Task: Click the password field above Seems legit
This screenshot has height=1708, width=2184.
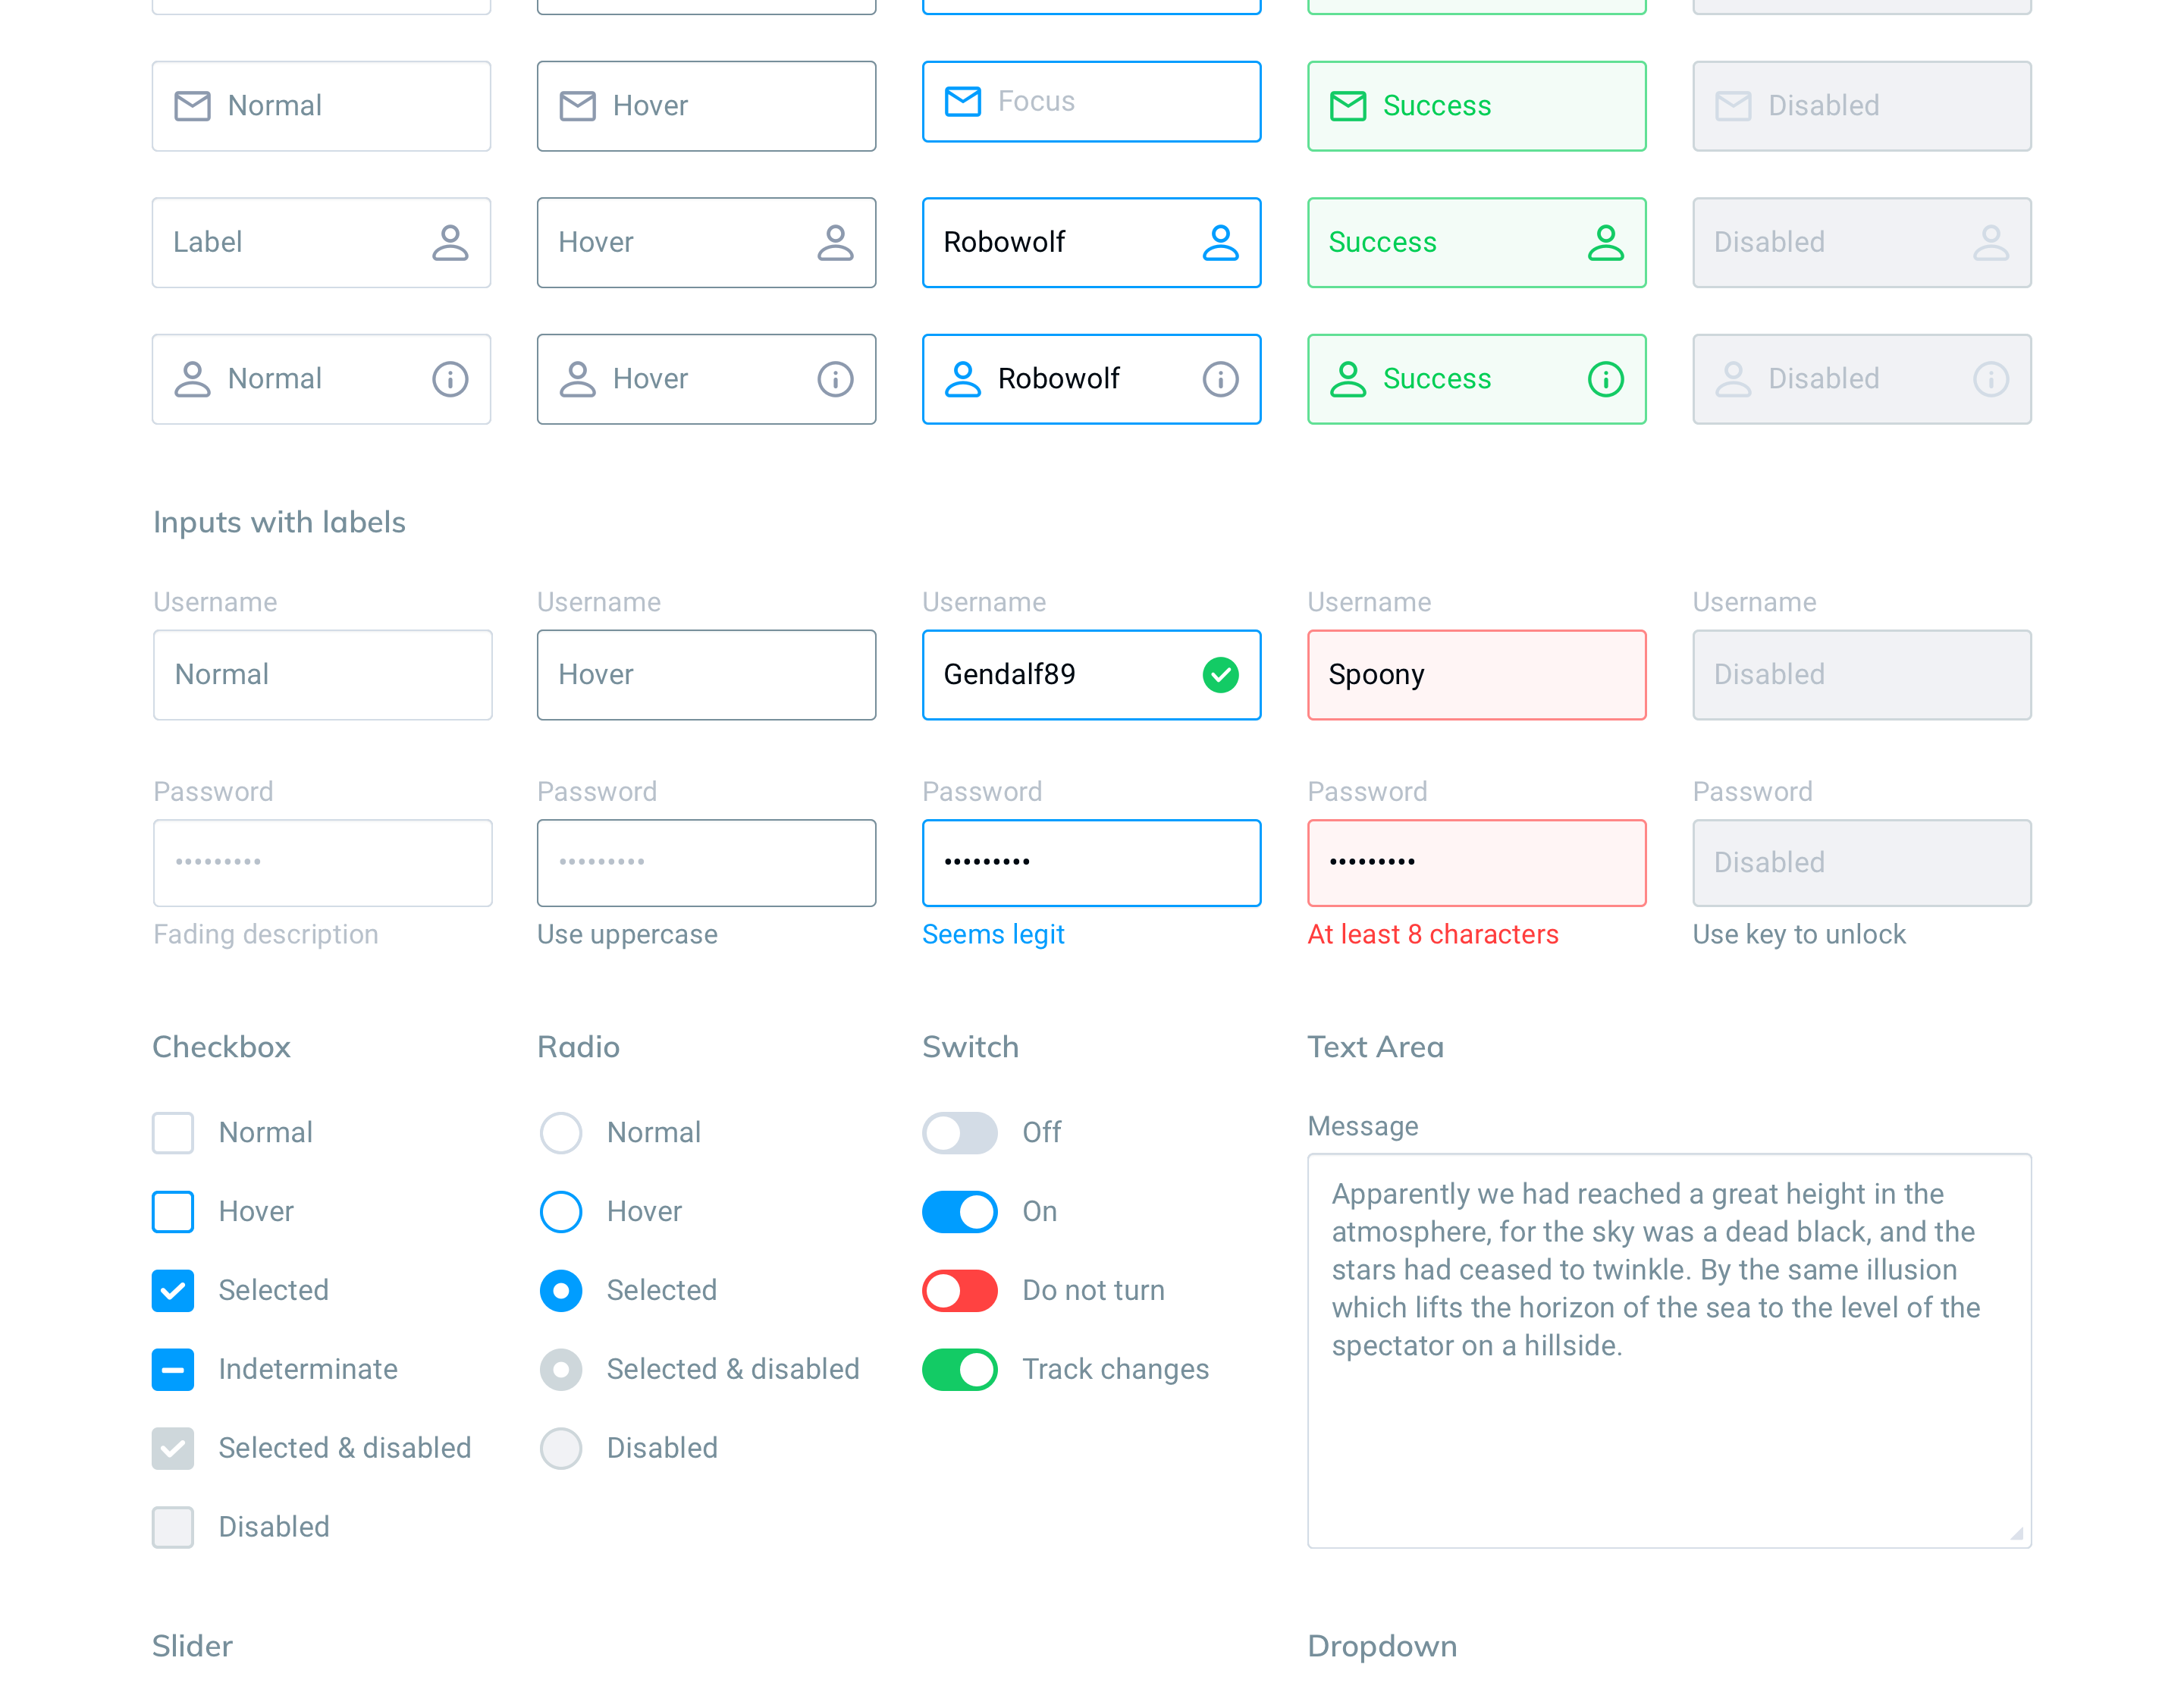Action: pos(1091,863)
